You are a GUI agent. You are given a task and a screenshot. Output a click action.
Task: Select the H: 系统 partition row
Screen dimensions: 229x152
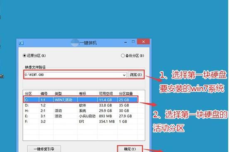(x=81, y=111)
